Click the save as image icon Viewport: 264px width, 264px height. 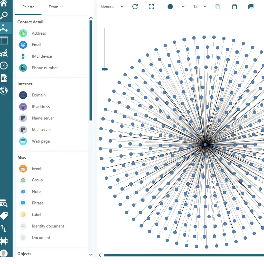click(x=251, y=7)
